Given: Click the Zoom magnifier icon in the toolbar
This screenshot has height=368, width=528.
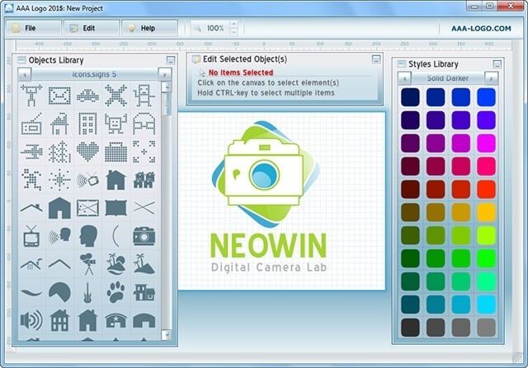Looking at the screenshot, I should [197, 29].
